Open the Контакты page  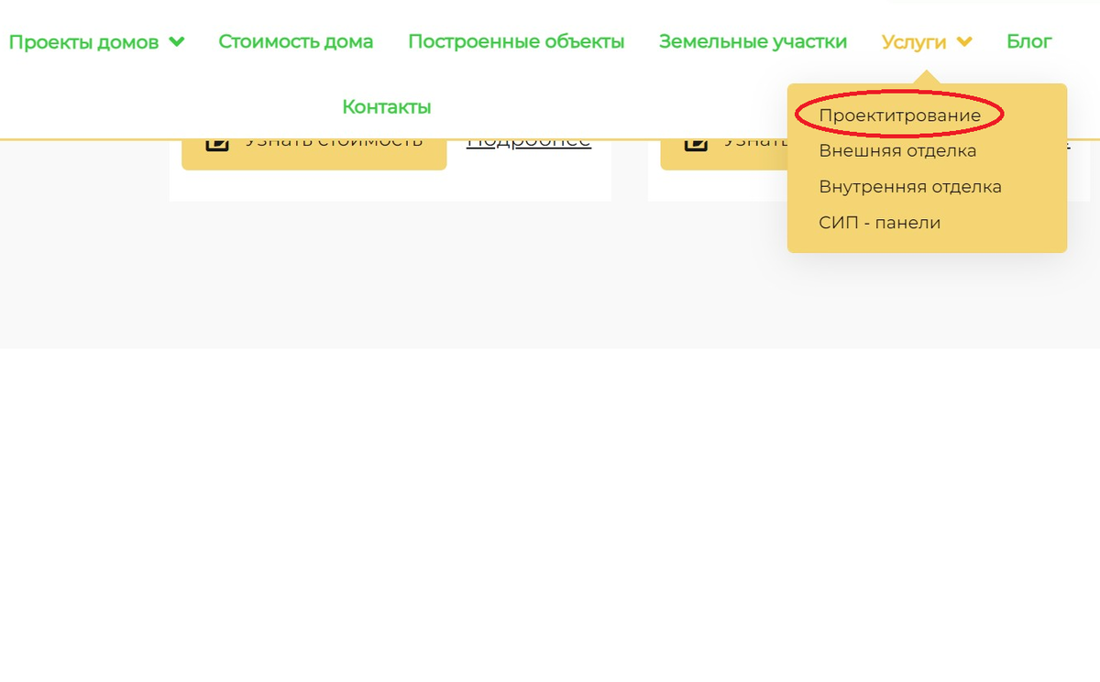[x=386, y=105]
